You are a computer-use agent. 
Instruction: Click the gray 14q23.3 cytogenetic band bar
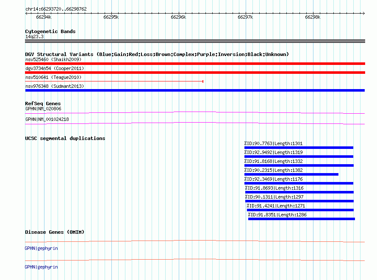pos(195,41)
